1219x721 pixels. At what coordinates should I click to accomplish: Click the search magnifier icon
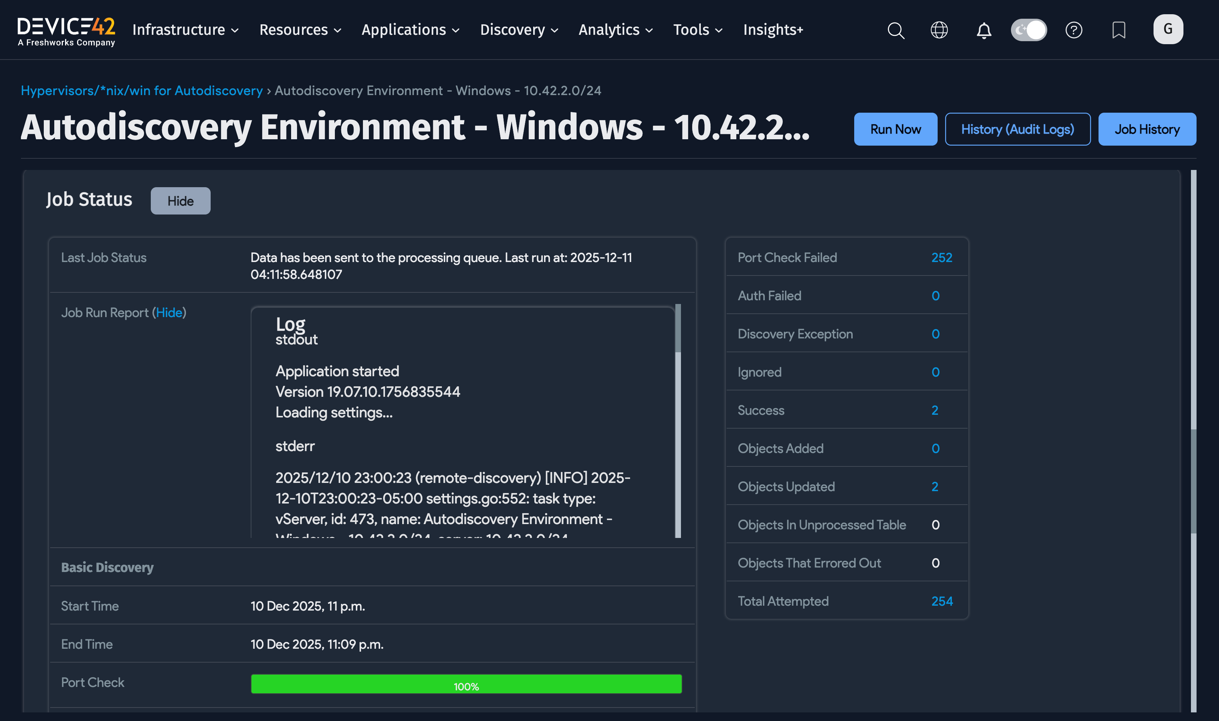coord(896,30)
